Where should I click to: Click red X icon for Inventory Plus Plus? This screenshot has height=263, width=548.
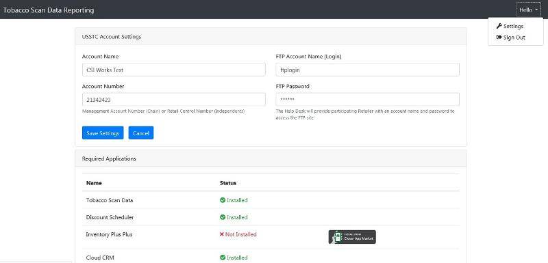[221, 234]
